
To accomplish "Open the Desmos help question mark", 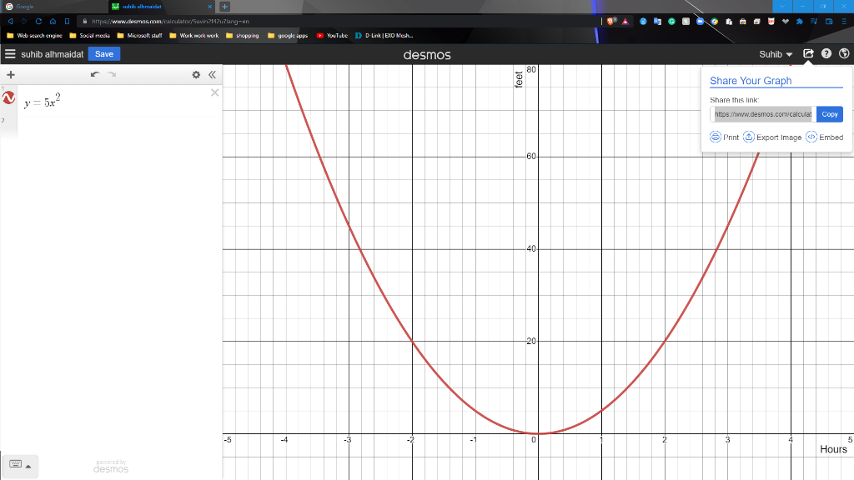I will tap(825, 53).
